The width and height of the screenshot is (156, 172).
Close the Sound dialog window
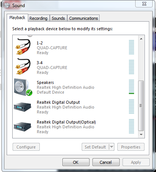[x=144, y=4]
